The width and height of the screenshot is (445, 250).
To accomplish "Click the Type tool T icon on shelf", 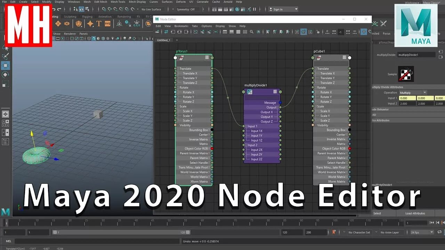I will 99,24.
